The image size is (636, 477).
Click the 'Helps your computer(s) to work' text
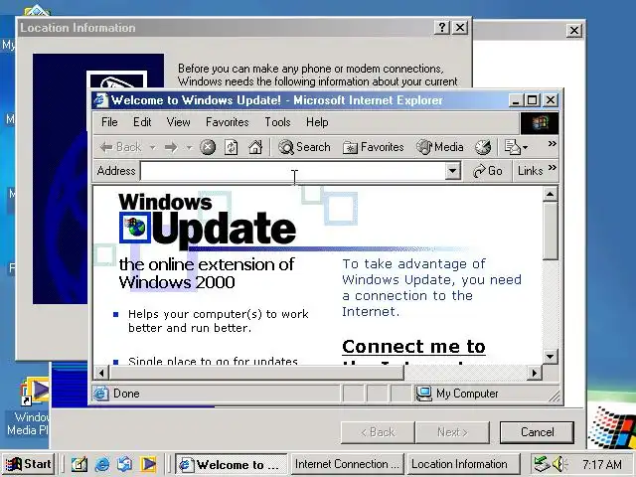coord(219,314)
